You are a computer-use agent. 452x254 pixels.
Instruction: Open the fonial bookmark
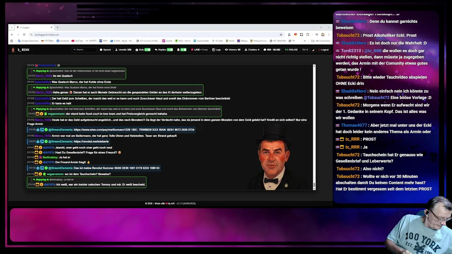[230, 41]
